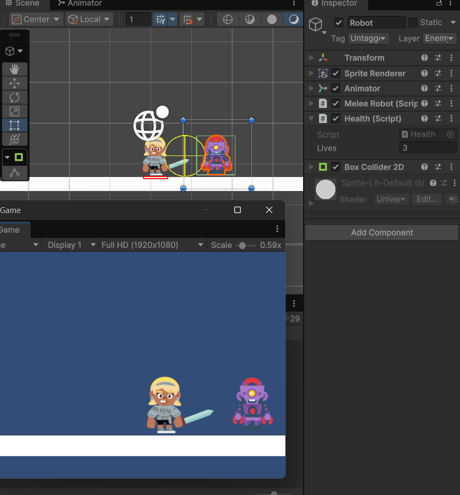Select the Move tool
The height and width of the screenshot is (495, 460).
[15, 83]
